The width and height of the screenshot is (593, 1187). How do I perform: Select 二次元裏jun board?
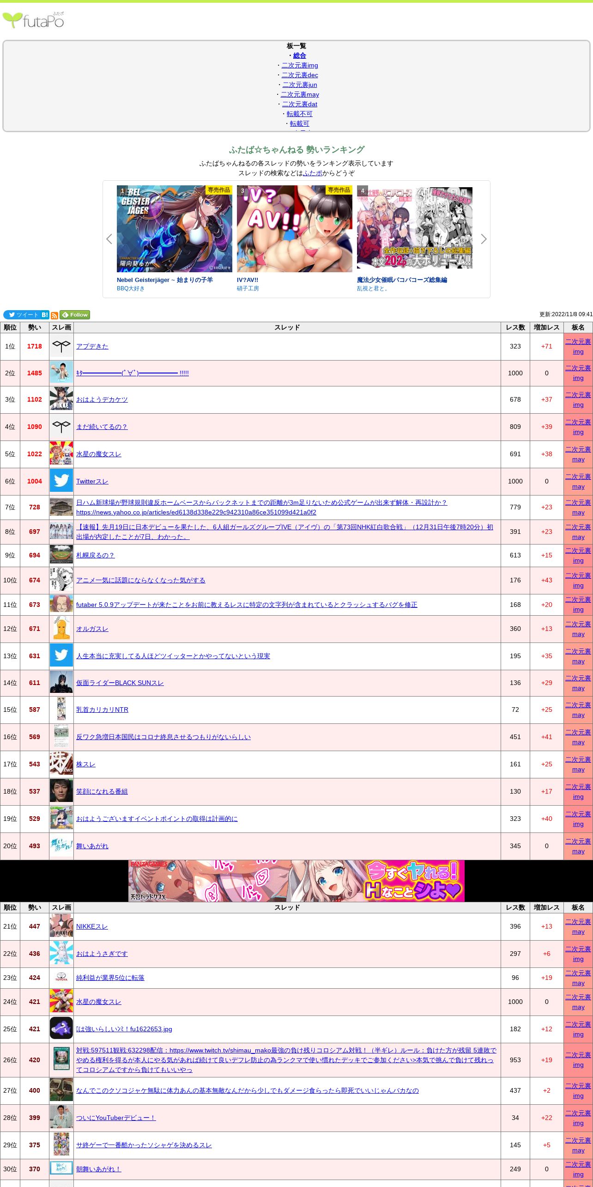tap(300, 85)
